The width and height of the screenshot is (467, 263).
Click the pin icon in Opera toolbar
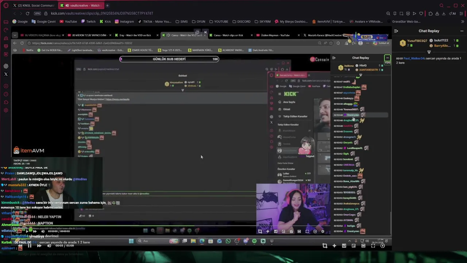[395, 14]
